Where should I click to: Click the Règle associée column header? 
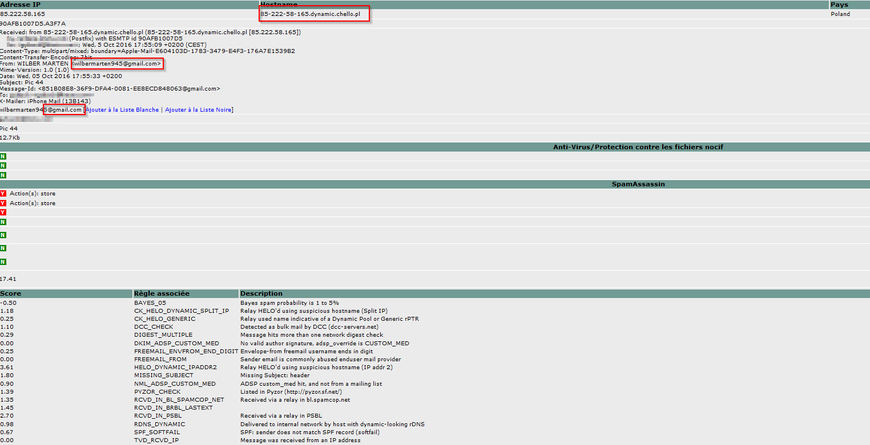tap(162, 293)
